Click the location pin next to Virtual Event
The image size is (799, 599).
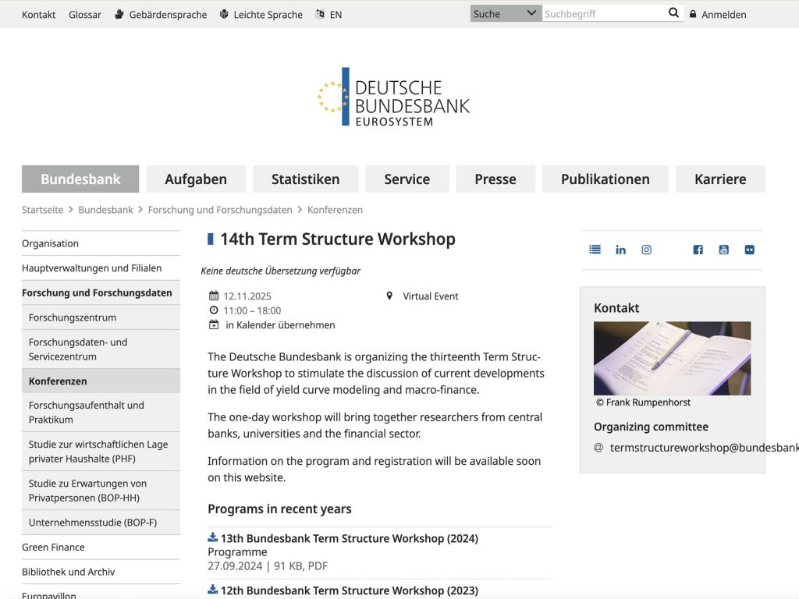(389, 296)
